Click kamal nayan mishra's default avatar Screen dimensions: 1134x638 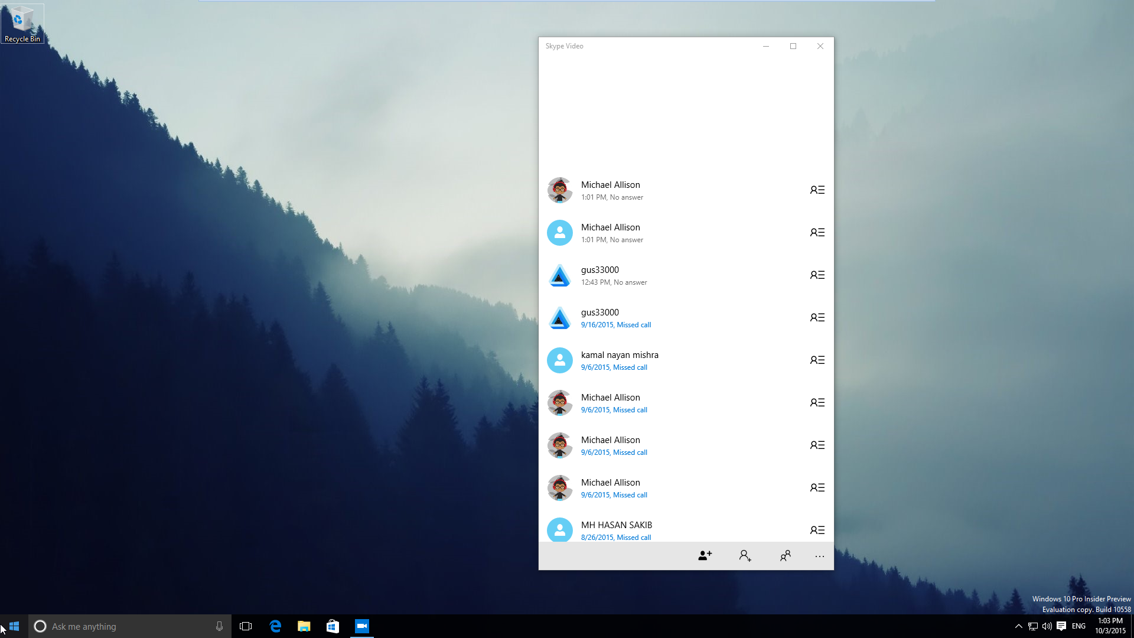click(559, 360)
